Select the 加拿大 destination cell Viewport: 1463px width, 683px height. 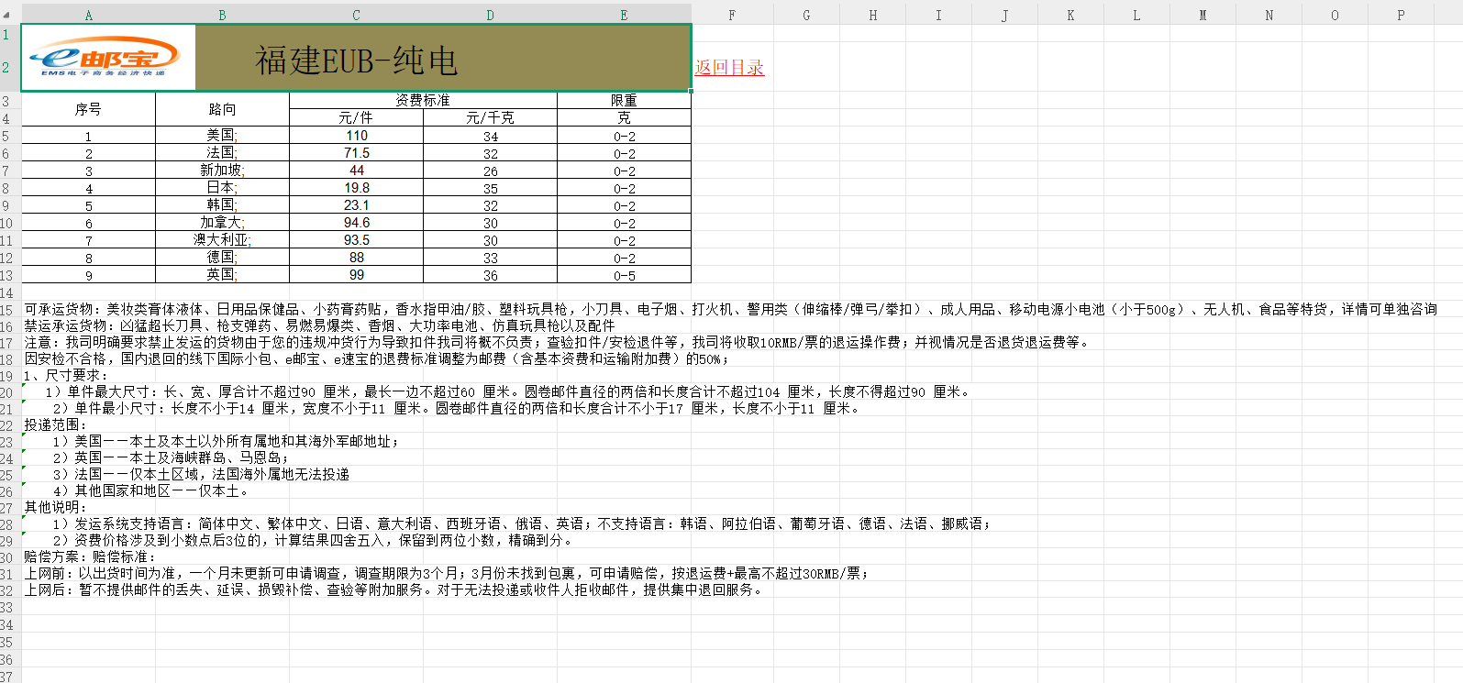(222, 223)
